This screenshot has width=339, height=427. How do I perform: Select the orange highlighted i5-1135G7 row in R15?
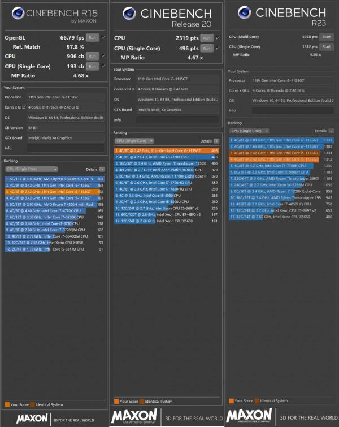[54, 192]
